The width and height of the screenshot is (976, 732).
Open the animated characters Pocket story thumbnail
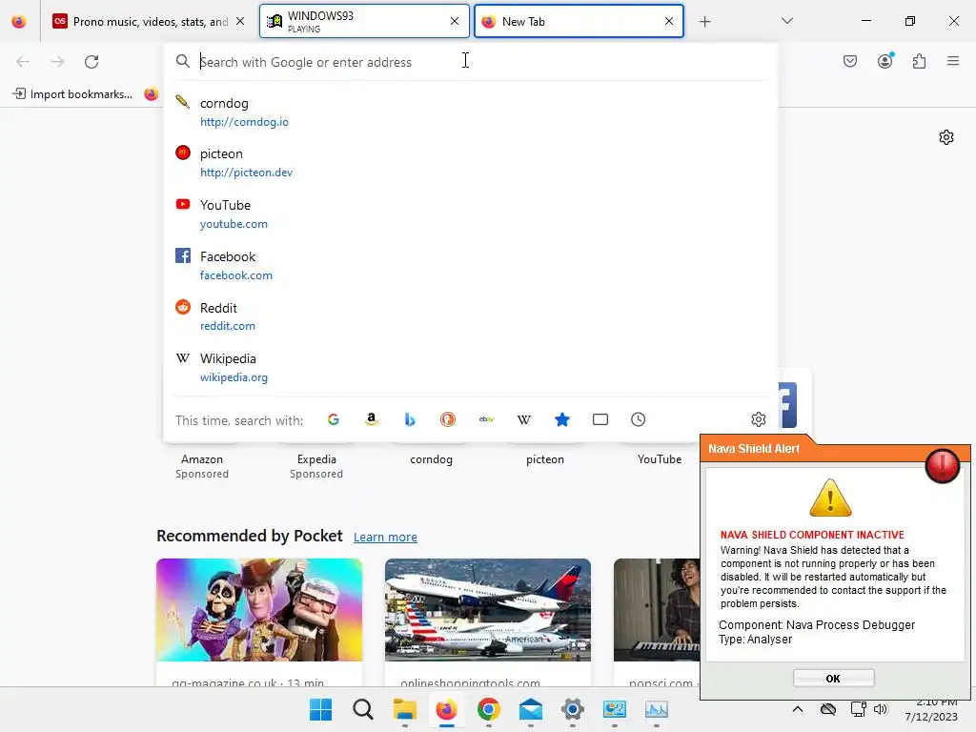tap(259, 610)
